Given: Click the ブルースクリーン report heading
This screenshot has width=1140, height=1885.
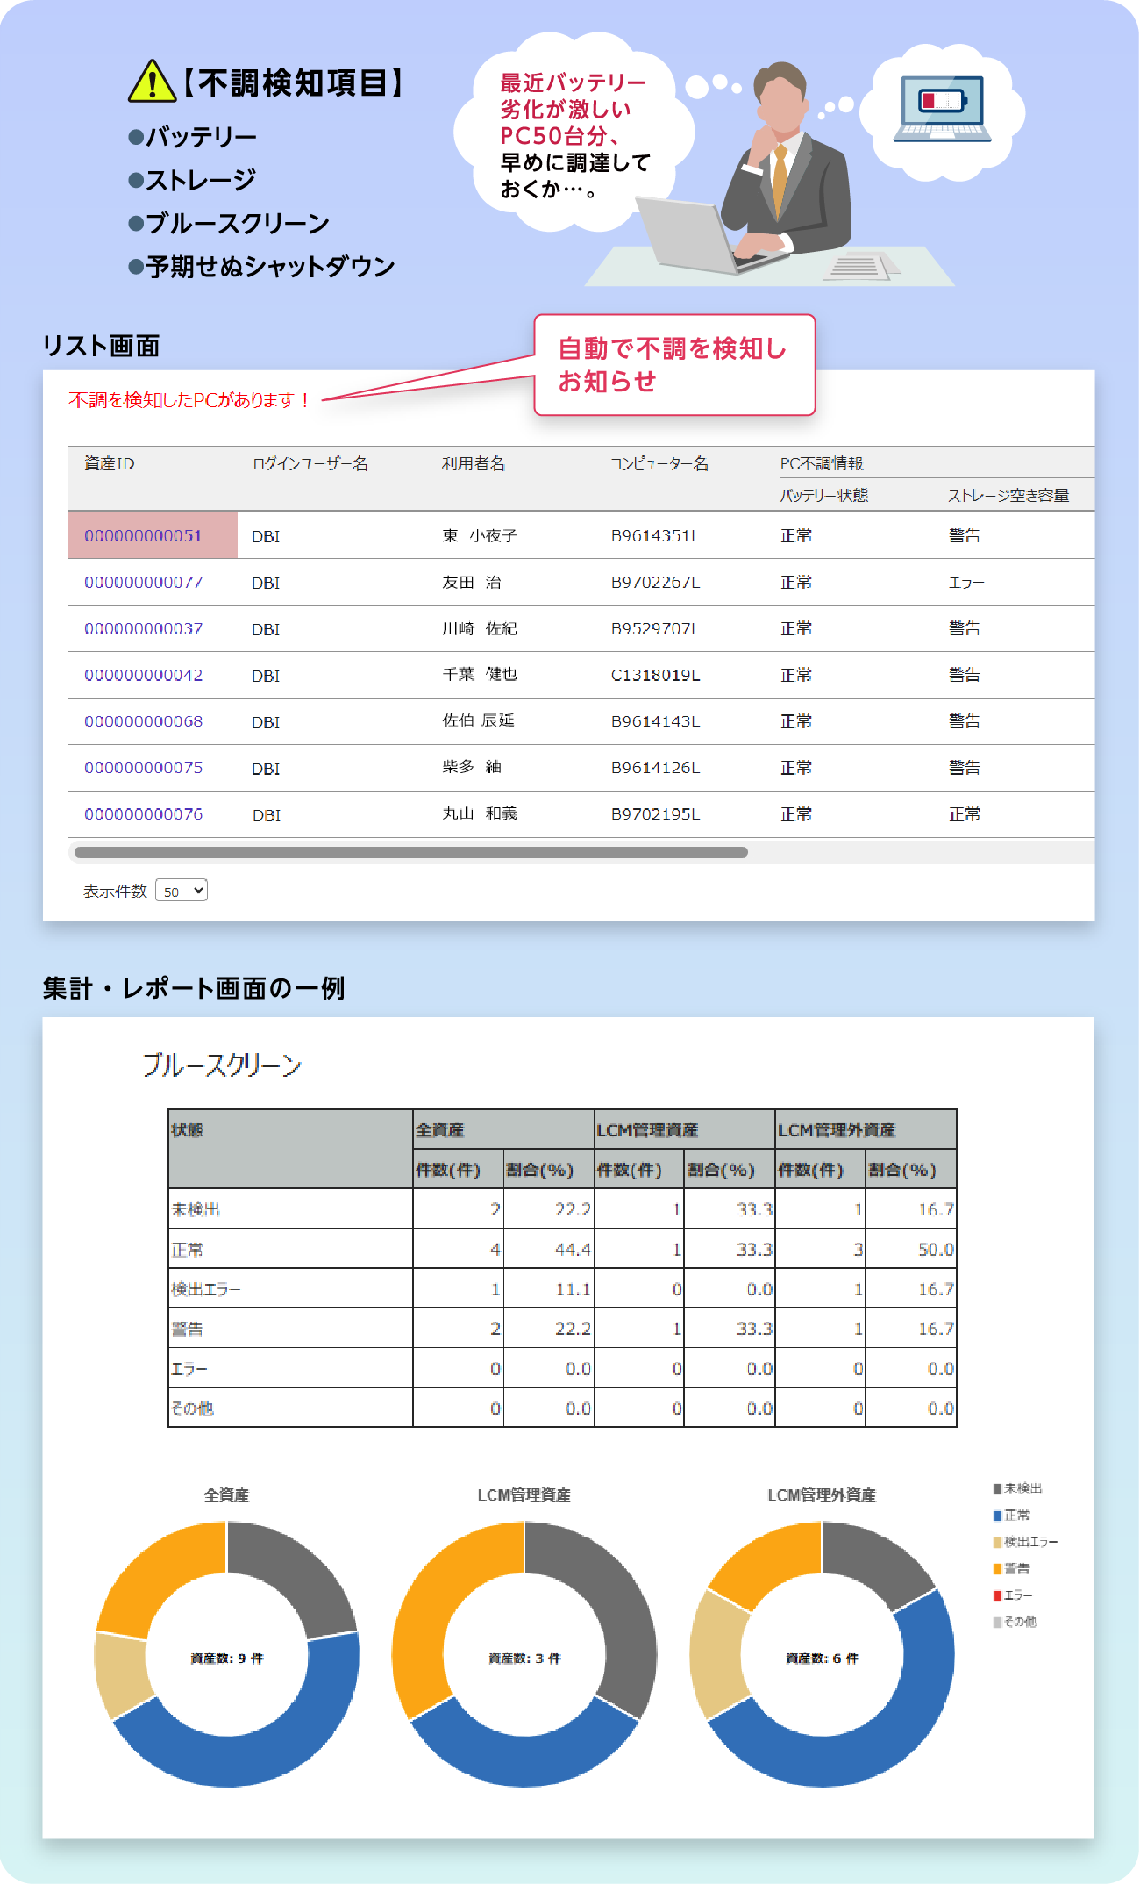Looking at the screenshot, I should 222,1064.
